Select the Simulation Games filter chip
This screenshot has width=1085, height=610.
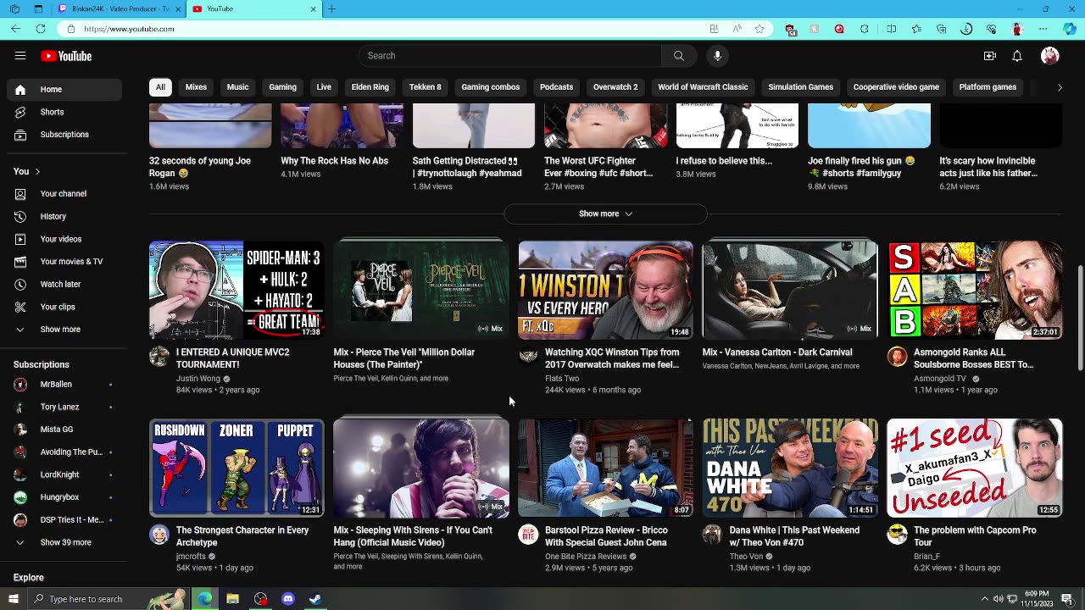pyautogui.click(x=800, y=87)
